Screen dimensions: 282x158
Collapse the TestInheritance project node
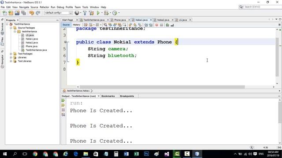[x=7, y=24]
